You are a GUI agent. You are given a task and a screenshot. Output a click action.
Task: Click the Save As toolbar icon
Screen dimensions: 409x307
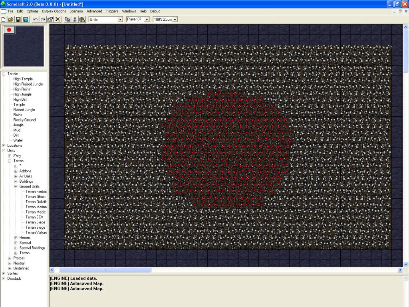point(26,19)
